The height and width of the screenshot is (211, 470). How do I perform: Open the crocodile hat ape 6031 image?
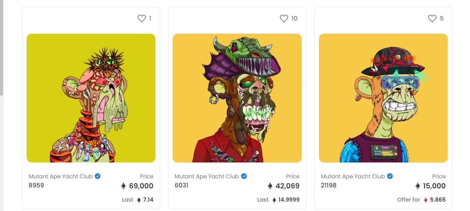[x=237, y=98]
